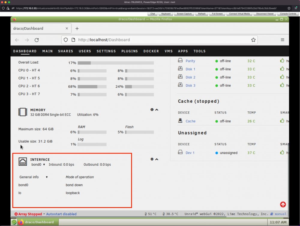The image size is (300, 226).
Task: Open the Cache device link
Action: (x=190, y=121)
